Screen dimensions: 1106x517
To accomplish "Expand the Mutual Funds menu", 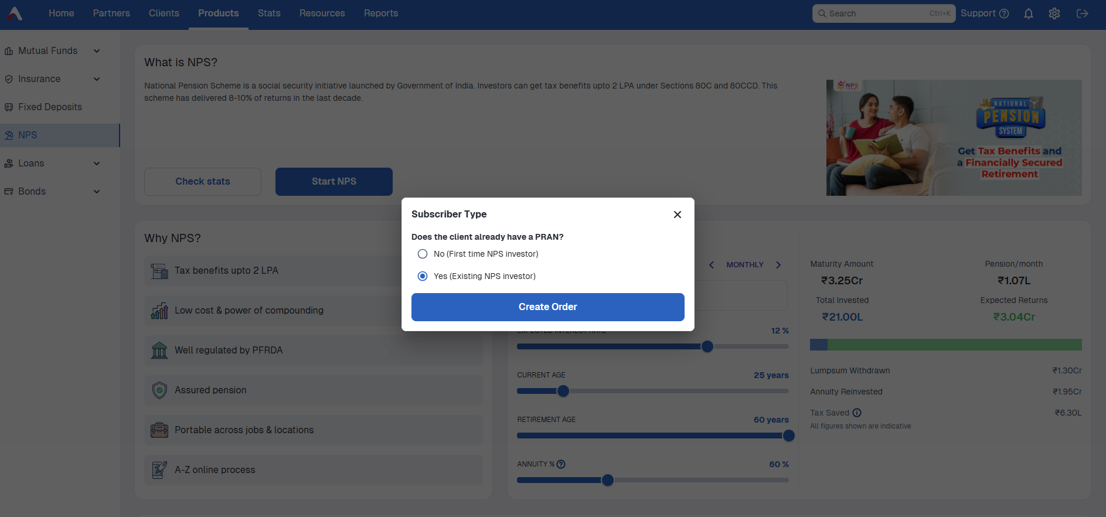I will (x=97, y=51).
